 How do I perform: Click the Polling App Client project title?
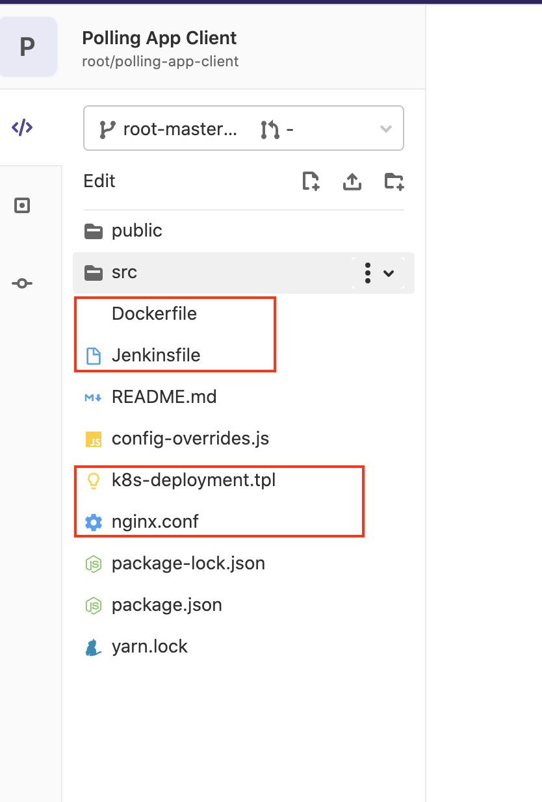(x=159, y=38)
